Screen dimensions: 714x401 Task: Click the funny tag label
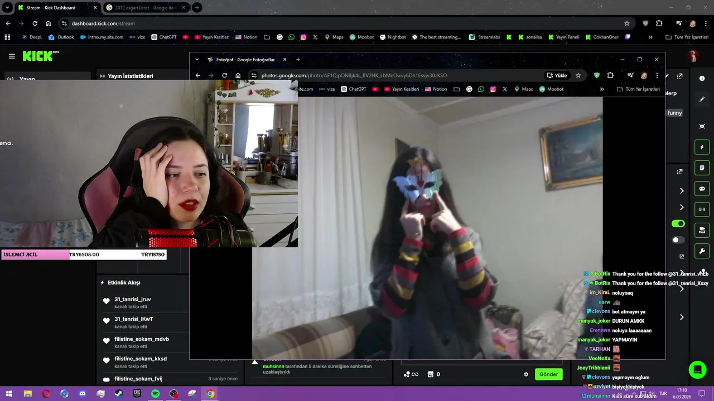point(674,113)
